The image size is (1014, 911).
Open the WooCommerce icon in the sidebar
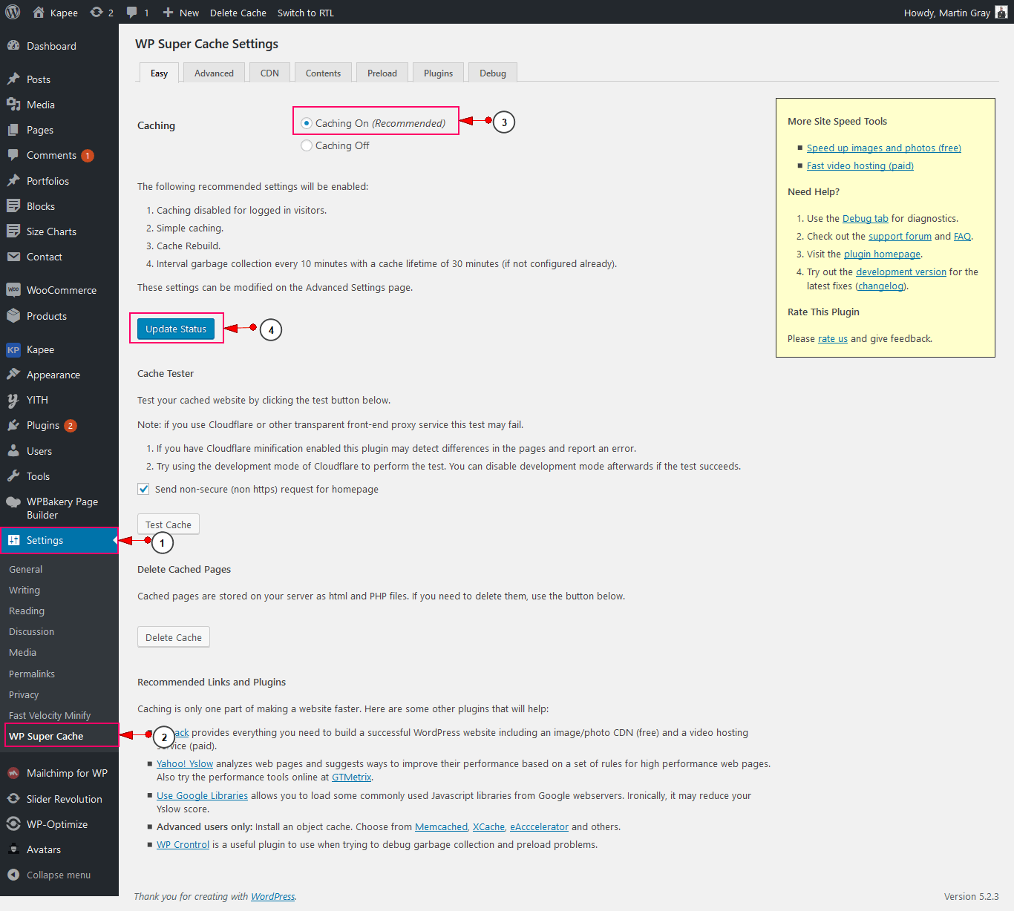[x=13, y=290]
